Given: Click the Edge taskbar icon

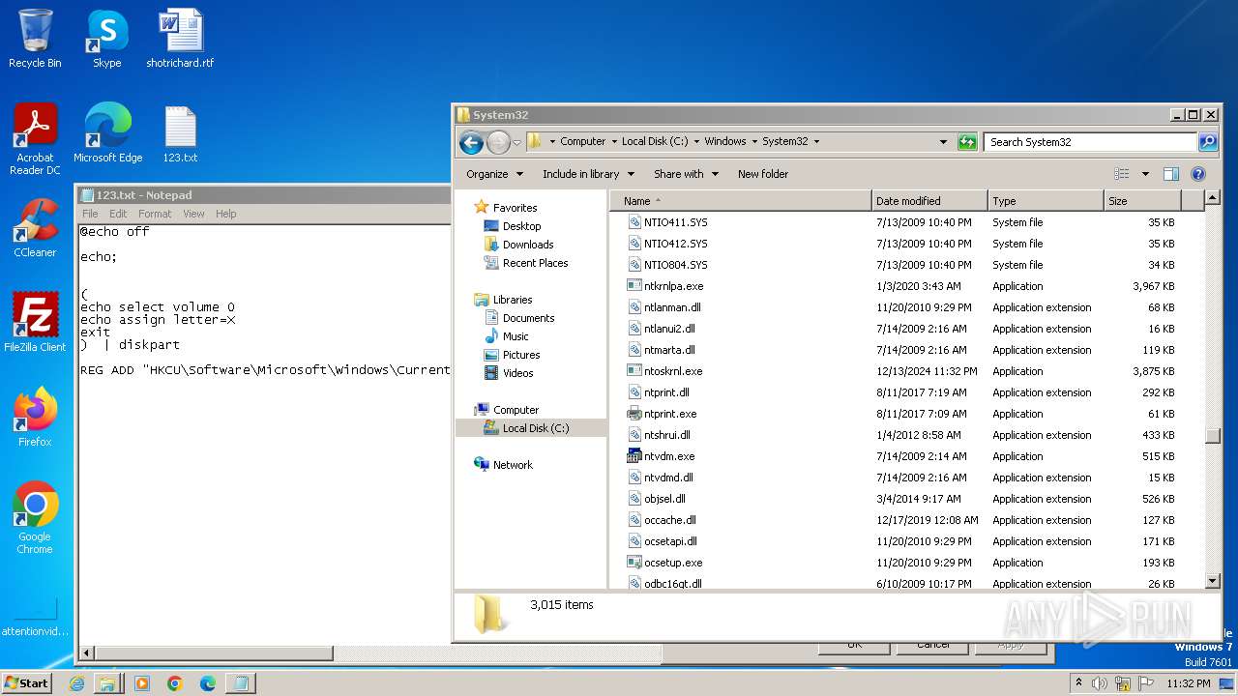Looking at the screenshot, I should (207, 683).
